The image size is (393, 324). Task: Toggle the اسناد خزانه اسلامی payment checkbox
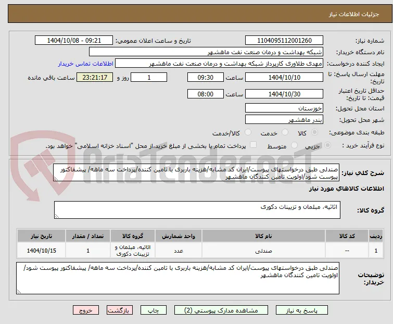click(x=253, y=145)
